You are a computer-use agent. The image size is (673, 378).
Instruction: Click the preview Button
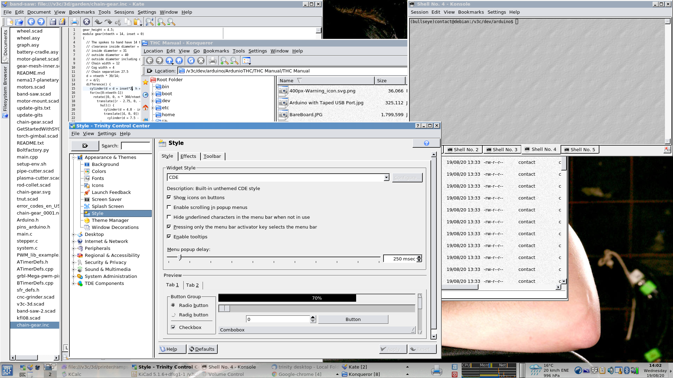[353, 319]
